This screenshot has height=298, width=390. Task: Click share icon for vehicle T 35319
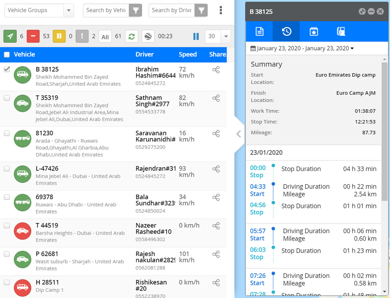(x=216, y=98)
